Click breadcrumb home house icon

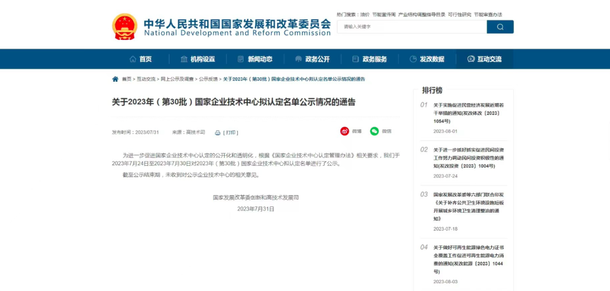pyautogui.click(x=115, y=79)
